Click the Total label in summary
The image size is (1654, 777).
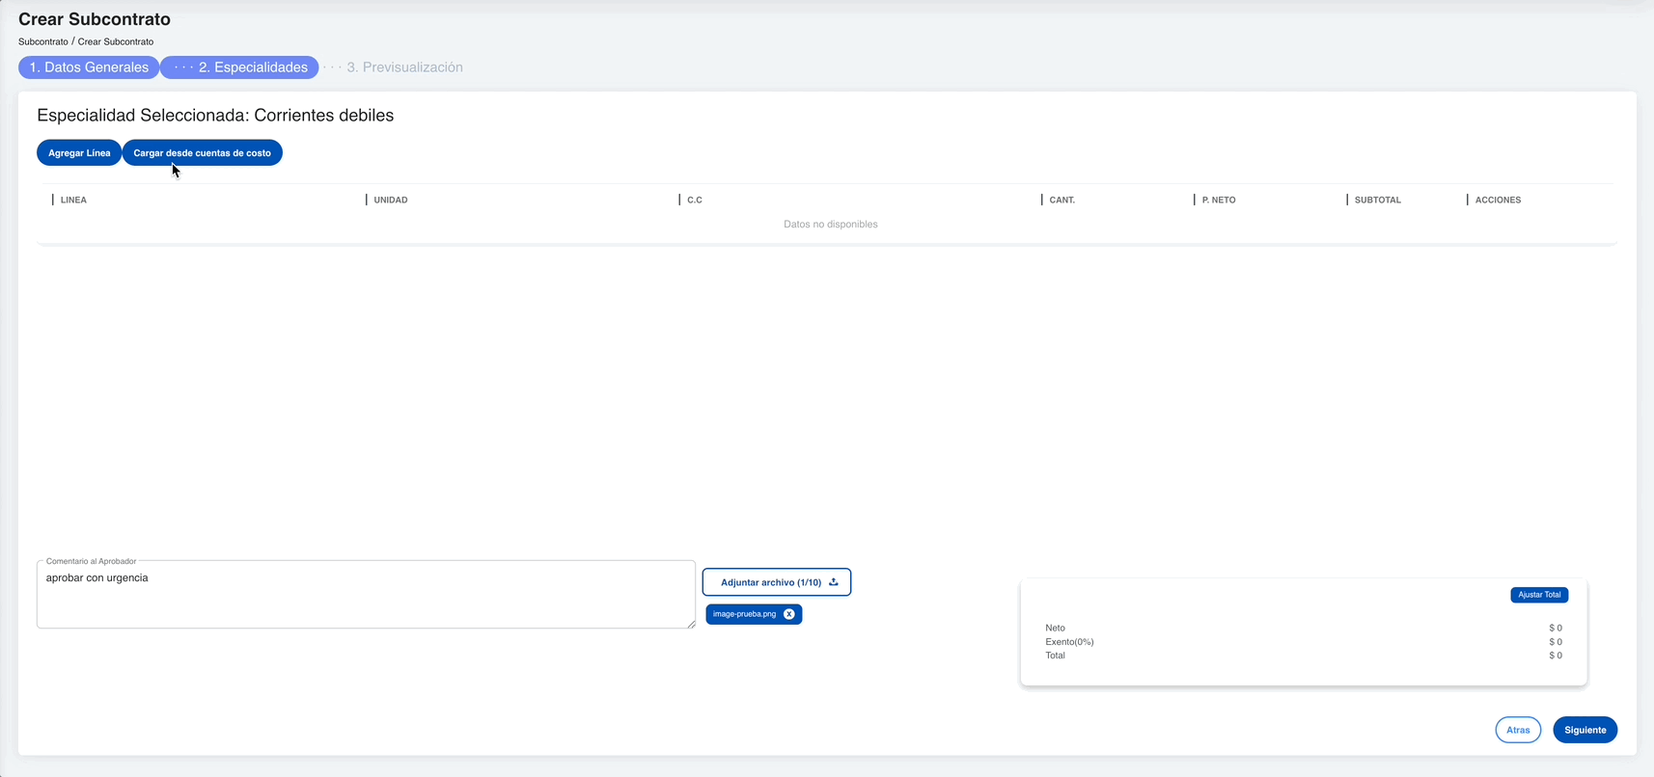click(1055, 656)
